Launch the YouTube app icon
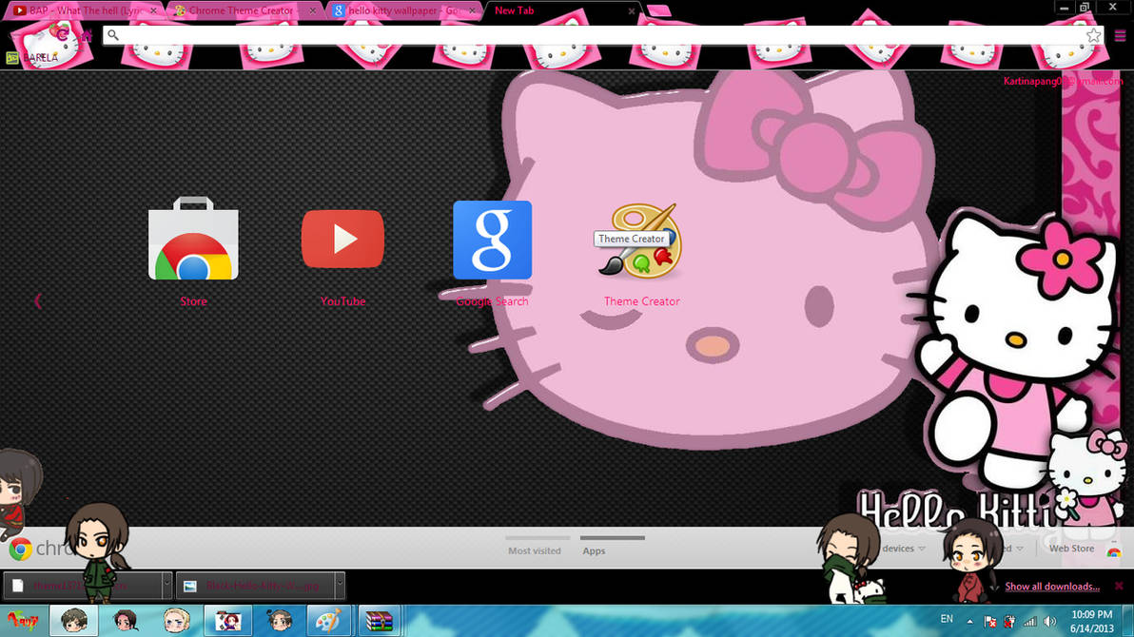The image size is (1134, 637). point(342,240)
